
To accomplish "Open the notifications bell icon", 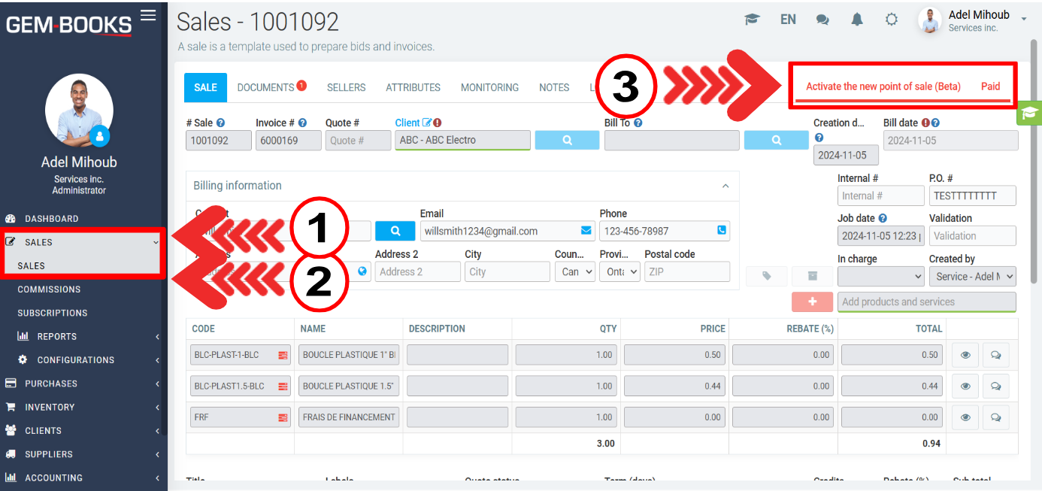I will coord(857,20).
